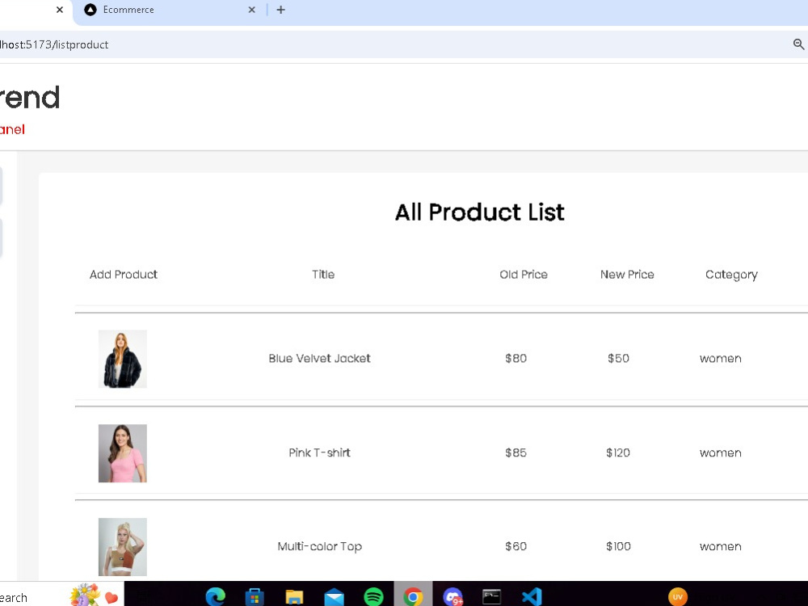Click the zoom magnifier icon in address bar
The width and height of the screenshot is (808, 606).
click(798, 44)
